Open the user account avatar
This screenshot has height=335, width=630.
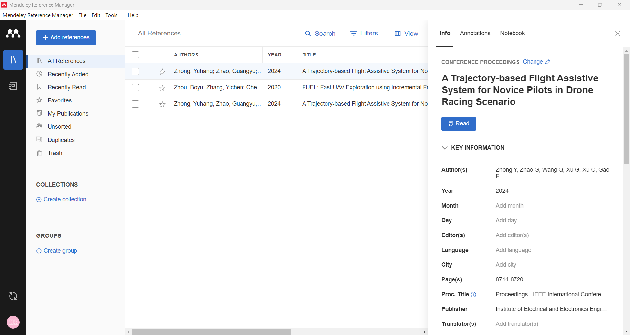tap(13, 322)
